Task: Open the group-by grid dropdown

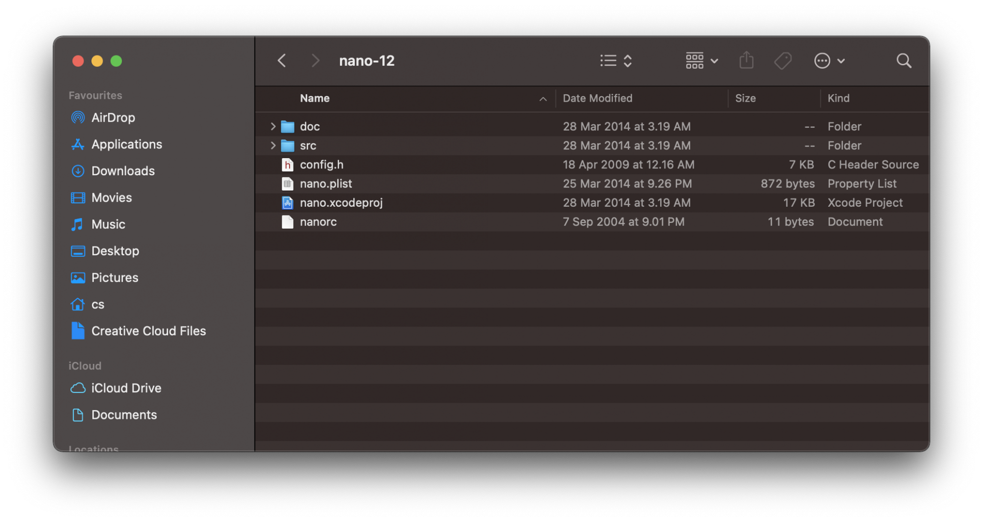Action: coord(702,61)
